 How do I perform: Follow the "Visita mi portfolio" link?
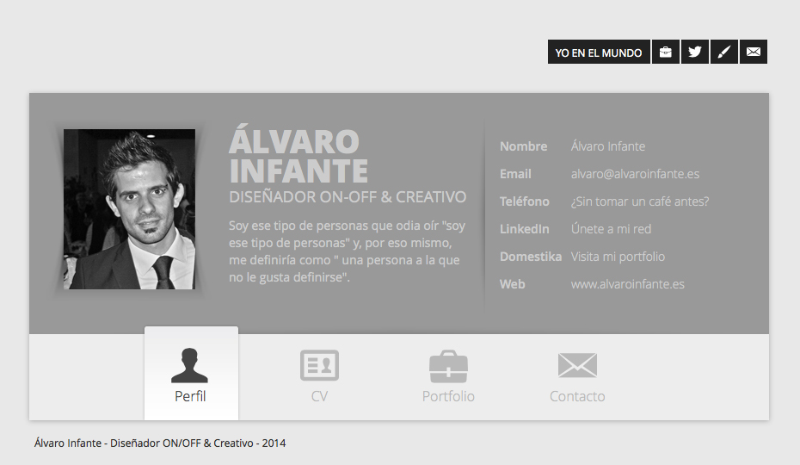(618, 257)
